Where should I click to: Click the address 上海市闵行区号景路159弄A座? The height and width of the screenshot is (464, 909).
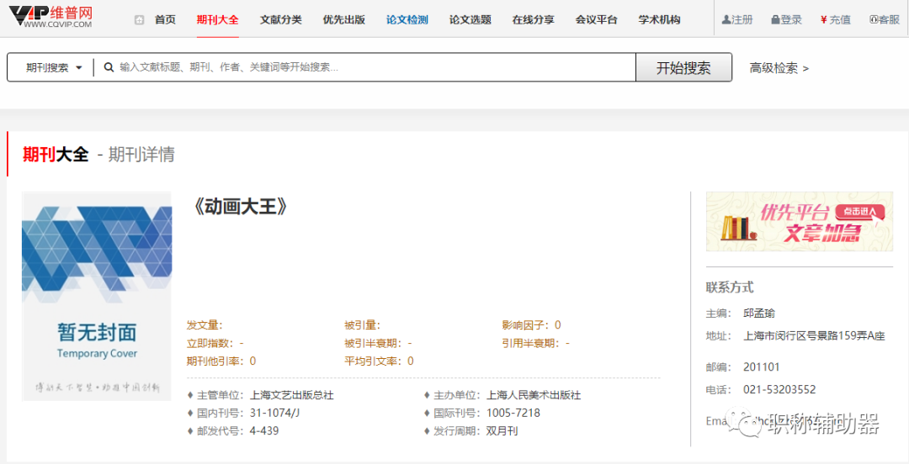814,336
